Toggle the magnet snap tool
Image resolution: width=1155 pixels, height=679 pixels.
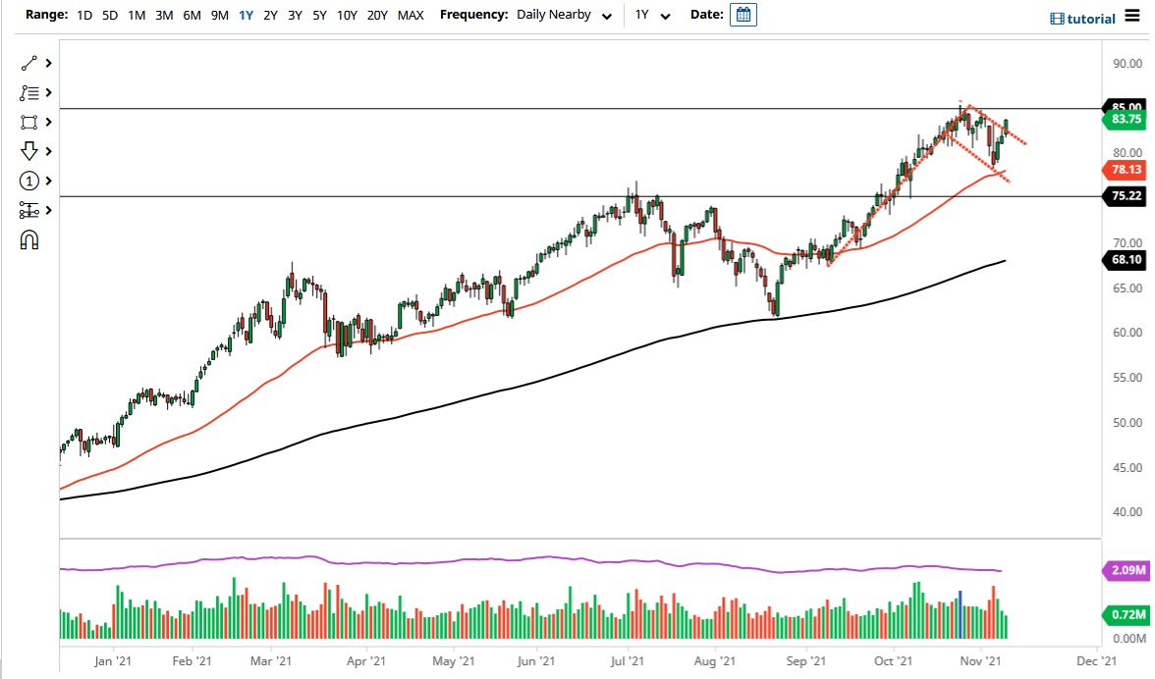pyautogui.click(x=27, y=238)
